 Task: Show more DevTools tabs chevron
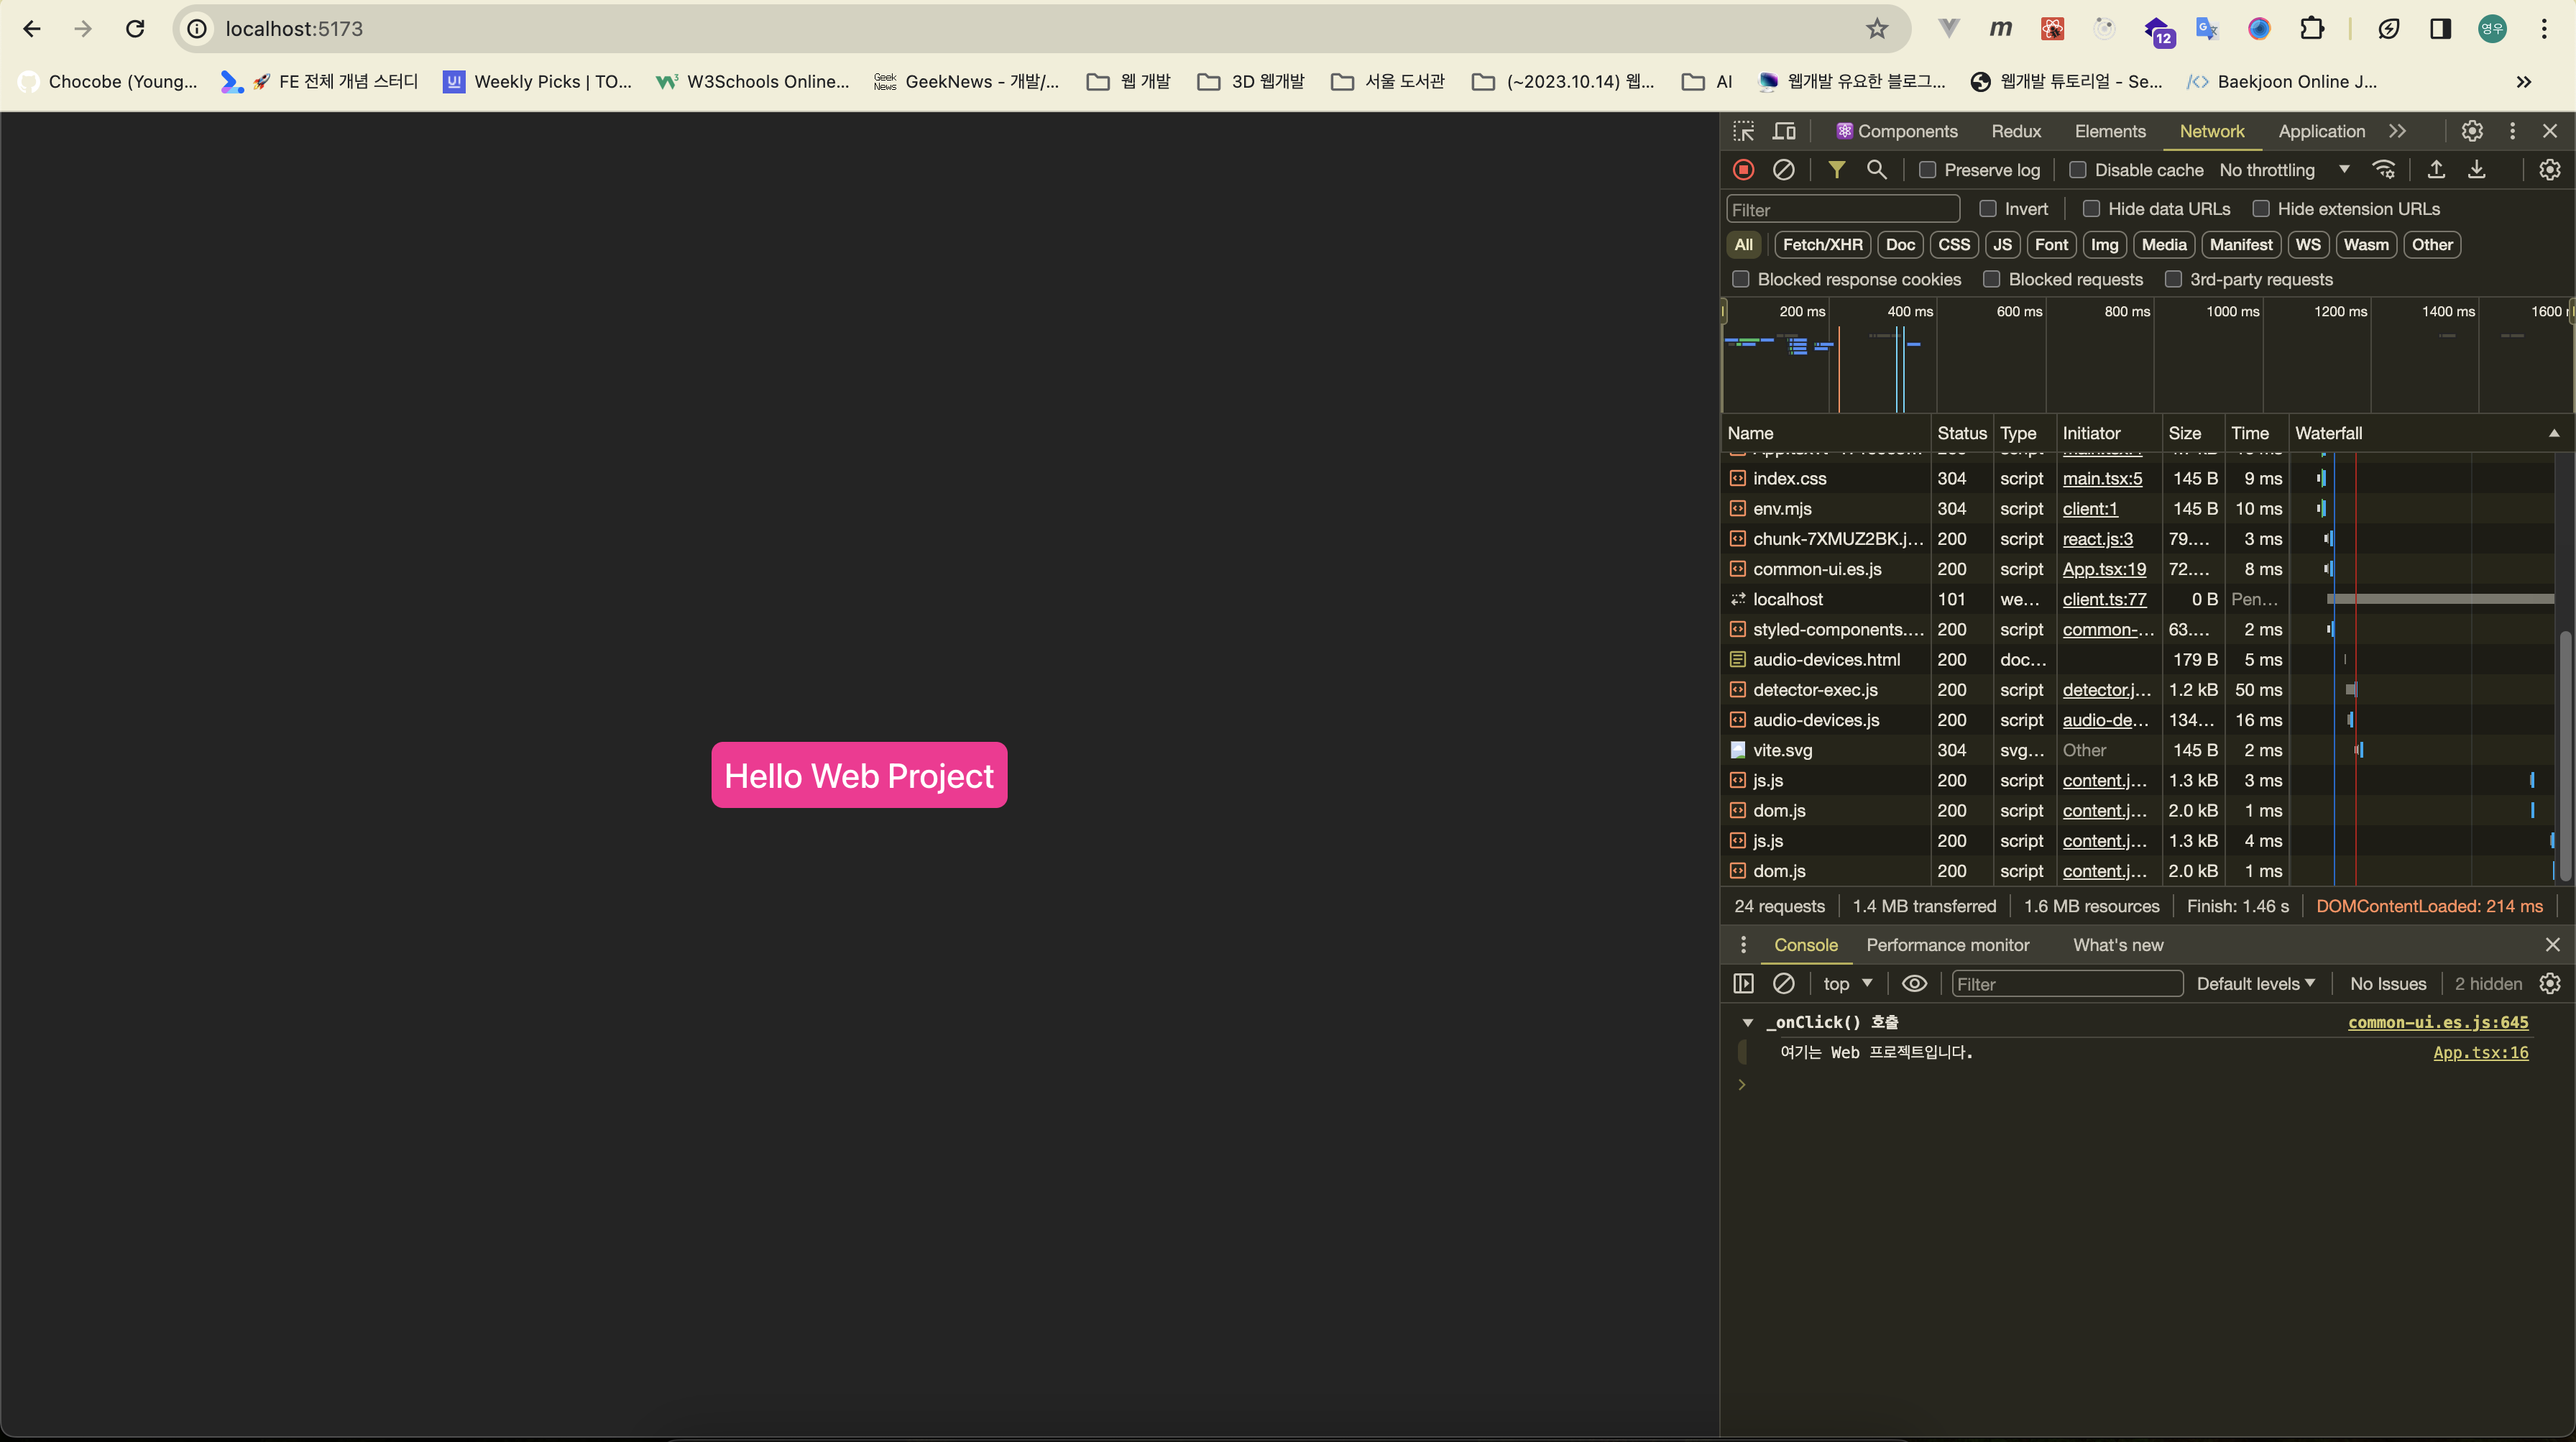[x=2398, y=131]
